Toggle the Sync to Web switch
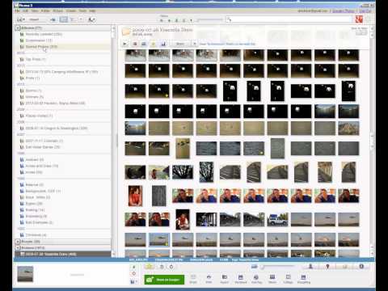388x291 pixels. pyautogui.click(x=361, y=32)
